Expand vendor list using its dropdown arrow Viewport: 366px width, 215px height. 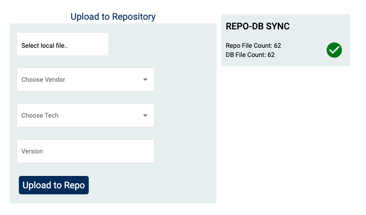click(x=145, y=79)
